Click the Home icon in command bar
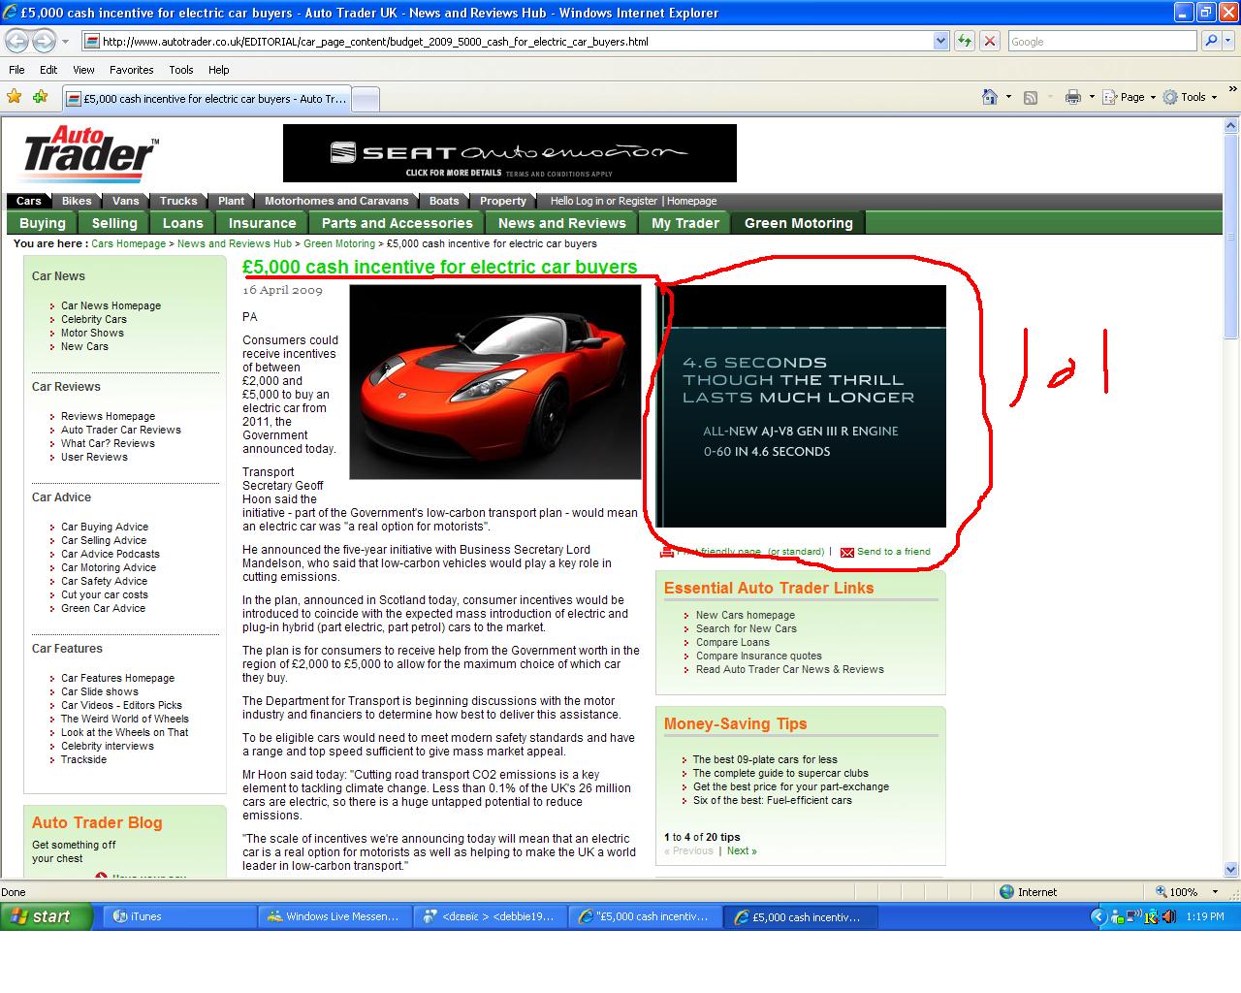 coord(989,97)
